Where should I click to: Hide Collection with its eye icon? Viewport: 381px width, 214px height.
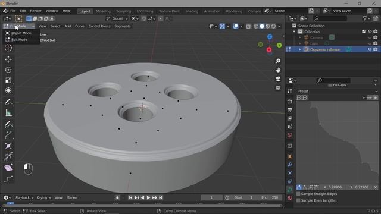pyautogui.click(x=370, y=32)
